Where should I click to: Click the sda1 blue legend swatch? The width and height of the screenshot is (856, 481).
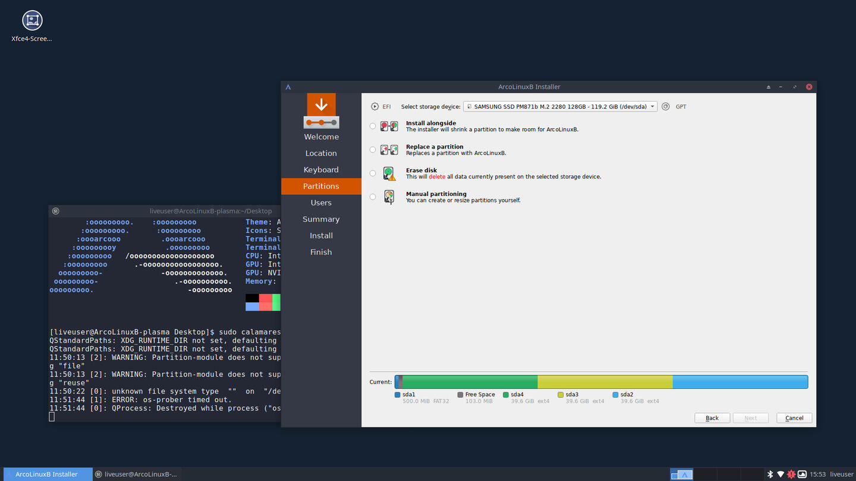tap(397, 394)
